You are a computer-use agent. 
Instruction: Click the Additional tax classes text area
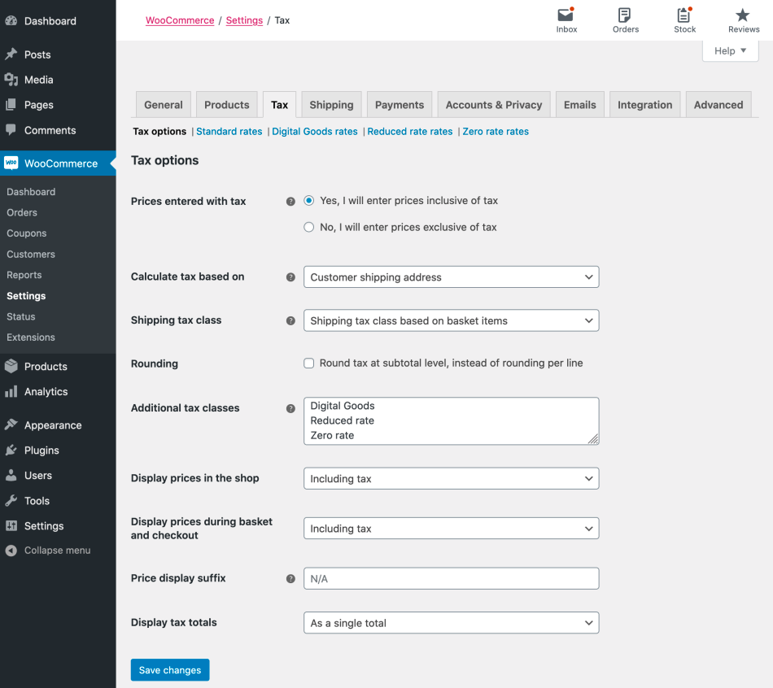[451, 421]
